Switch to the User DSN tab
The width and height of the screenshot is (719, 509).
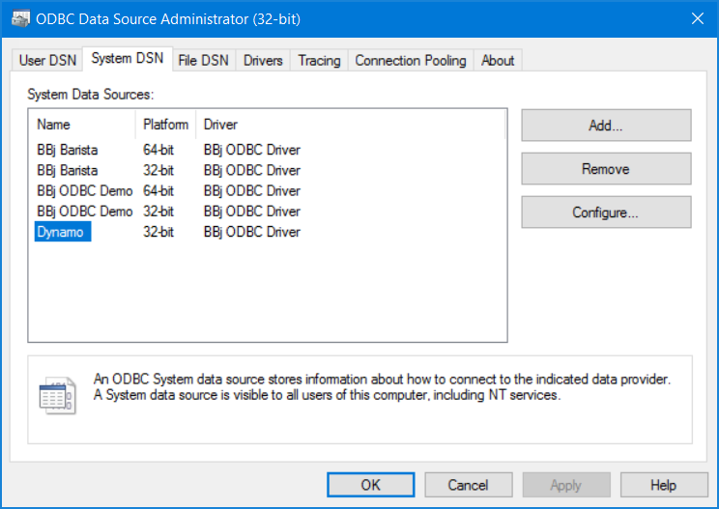47,60
